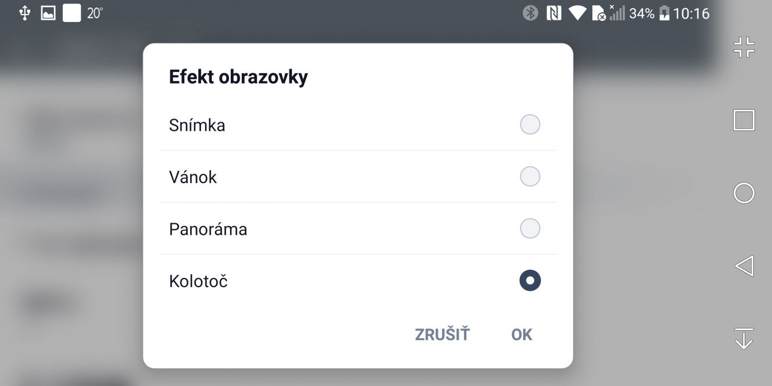Viewport: 772px width, 386px height.
Task: Tap the 10:16 clock in status bar
Action: tap(691, 13)
